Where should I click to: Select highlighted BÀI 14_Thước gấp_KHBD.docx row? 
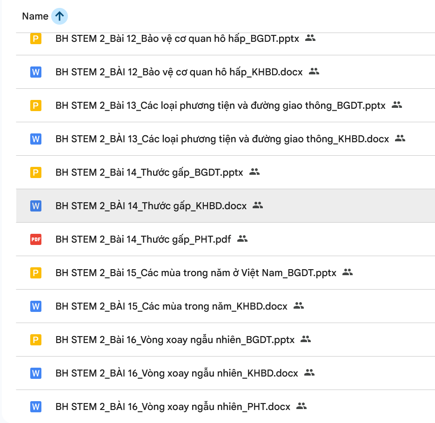point(151,206)
